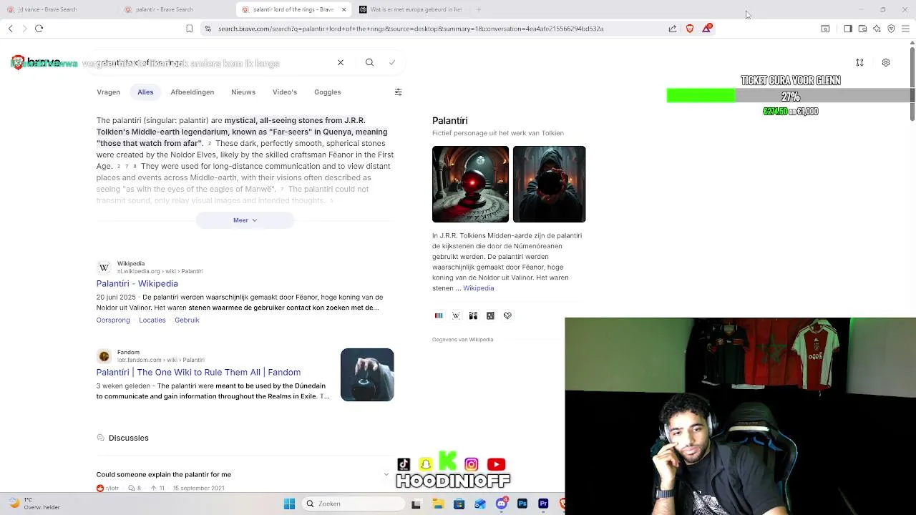Open Brave Wallet icon in toolbar
The image size is (916, 515).
pos(862,29)
